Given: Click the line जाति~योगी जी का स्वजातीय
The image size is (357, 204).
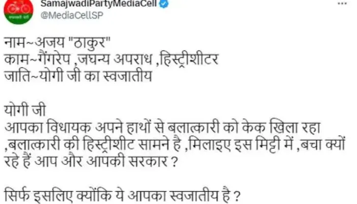Looking at the screenshot, I should tap(78, 75).
